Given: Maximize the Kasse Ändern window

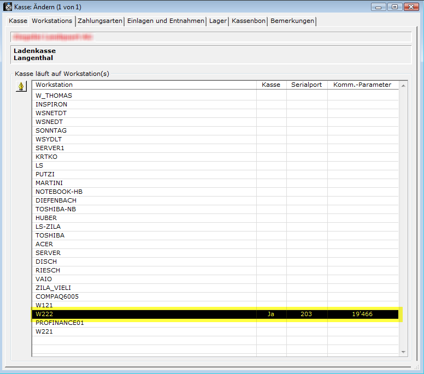Looking at the screenshot, I should point(394,7).
